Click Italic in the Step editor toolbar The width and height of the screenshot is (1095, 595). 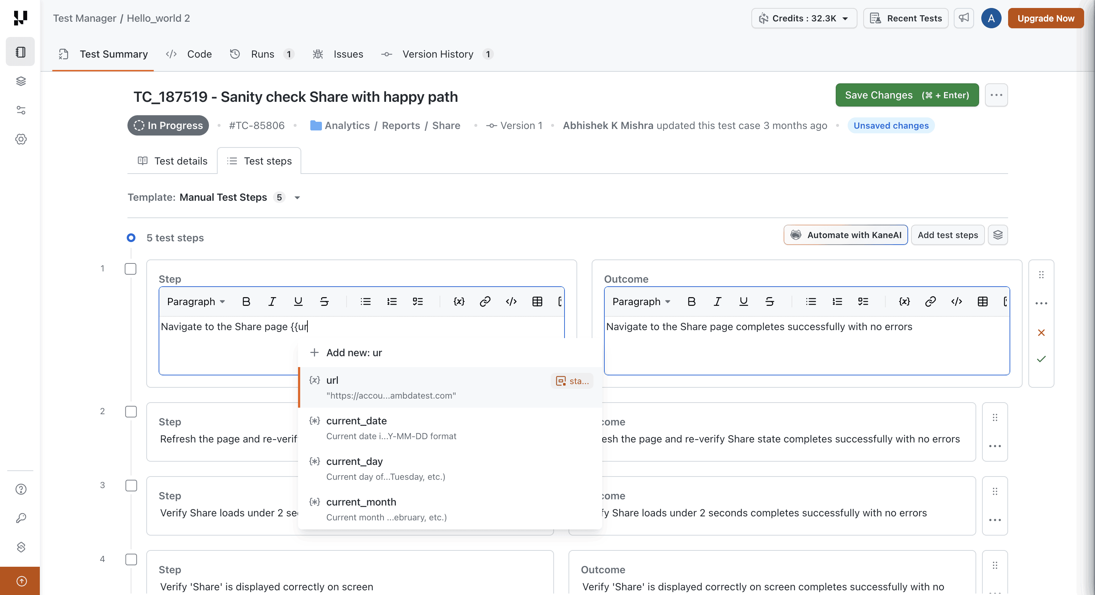(x=272, y=301)
